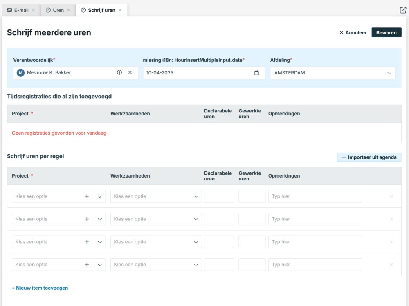Click the Bewaren button
The height and width of the screenshot is (306, 409).
(386, 32)
